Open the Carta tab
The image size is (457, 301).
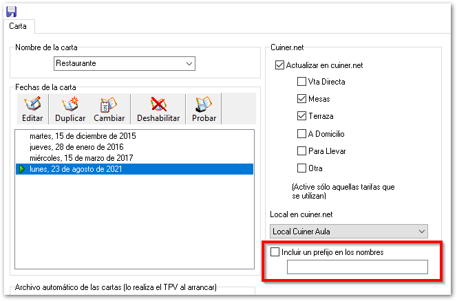coord(18,26)
